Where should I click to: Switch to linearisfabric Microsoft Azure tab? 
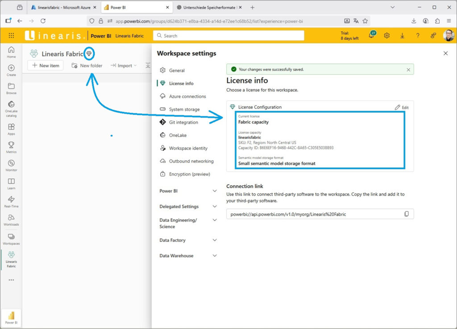(x=63, y=7)
